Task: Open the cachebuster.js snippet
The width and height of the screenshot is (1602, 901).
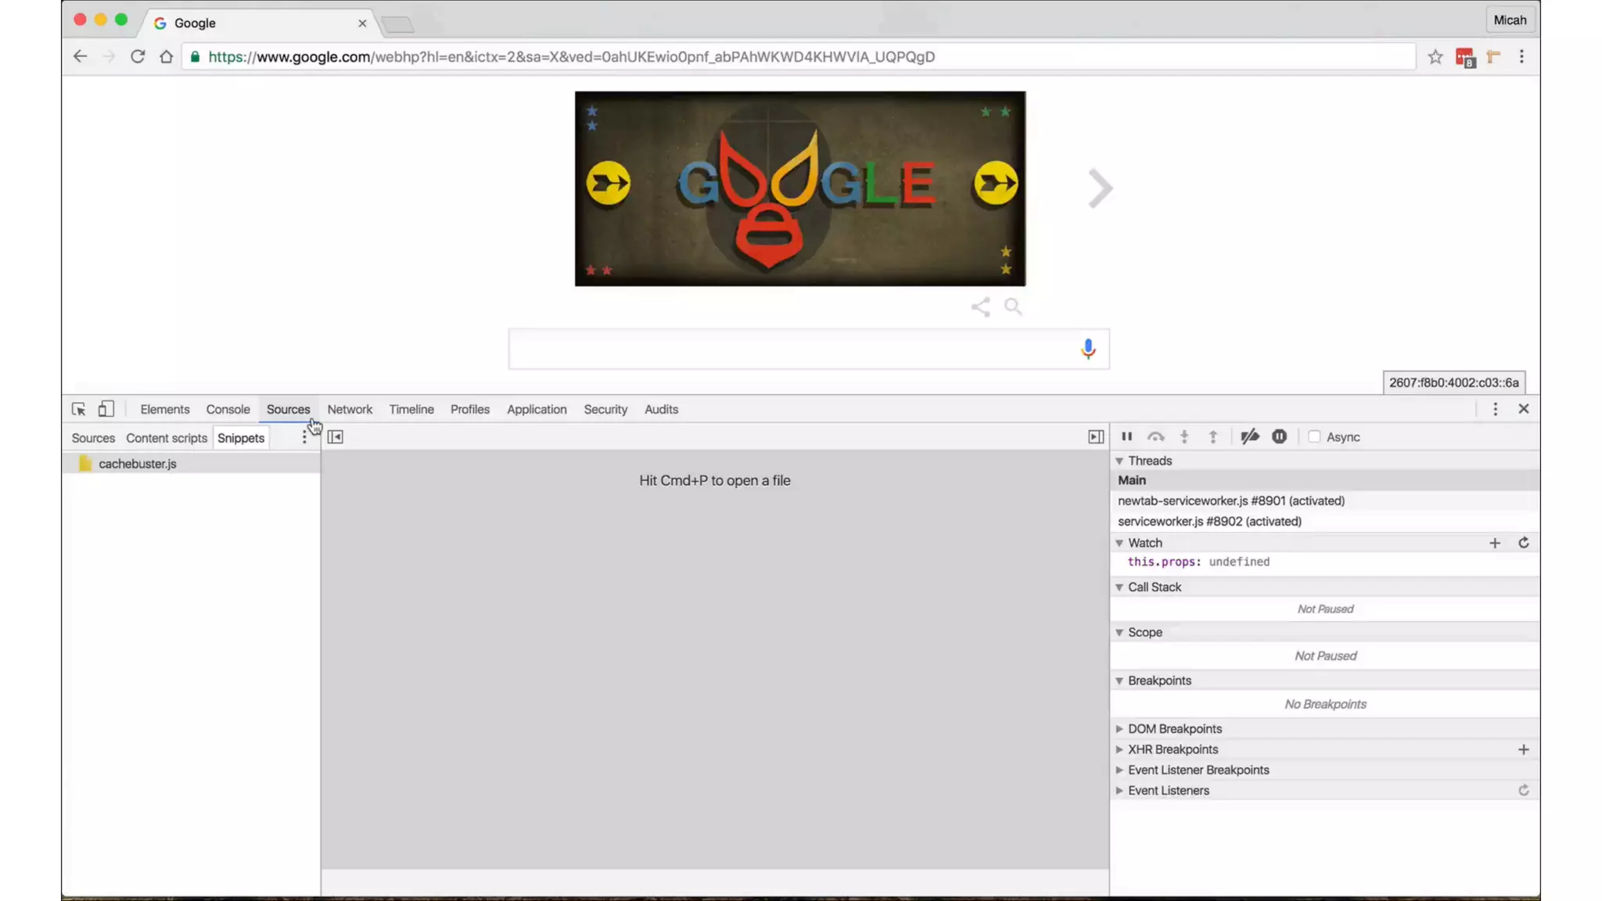Action: pyautogui.click(x=137, y=464)
